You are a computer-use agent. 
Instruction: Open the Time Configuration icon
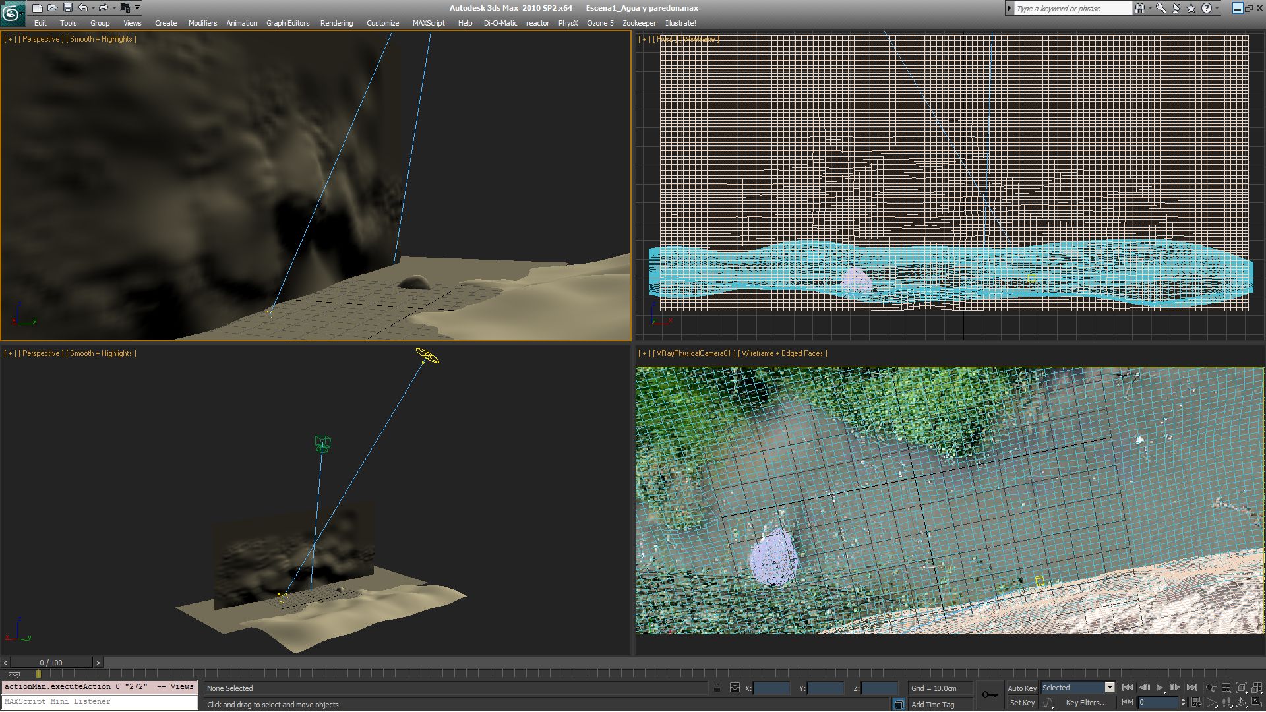click(1196, 703)
